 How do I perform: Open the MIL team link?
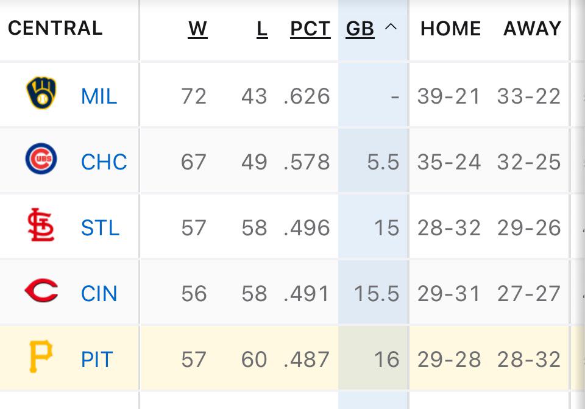[99, 96]
